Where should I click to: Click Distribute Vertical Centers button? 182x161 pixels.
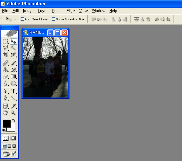point(143,19)
